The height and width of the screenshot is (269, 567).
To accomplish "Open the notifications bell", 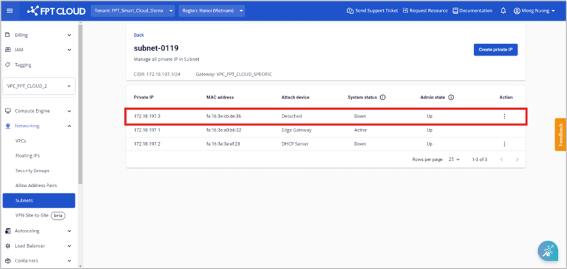I will pos(503,11).
